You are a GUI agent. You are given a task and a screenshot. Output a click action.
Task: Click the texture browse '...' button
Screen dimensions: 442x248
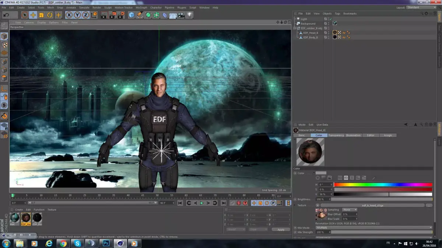[429, 205]
